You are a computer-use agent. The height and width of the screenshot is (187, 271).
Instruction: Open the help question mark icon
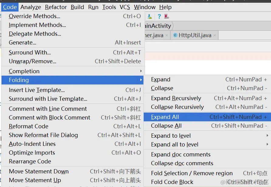click(159, 17)
